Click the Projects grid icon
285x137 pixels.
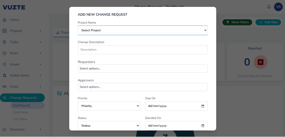pyautogui.click(x=5, y=31)
